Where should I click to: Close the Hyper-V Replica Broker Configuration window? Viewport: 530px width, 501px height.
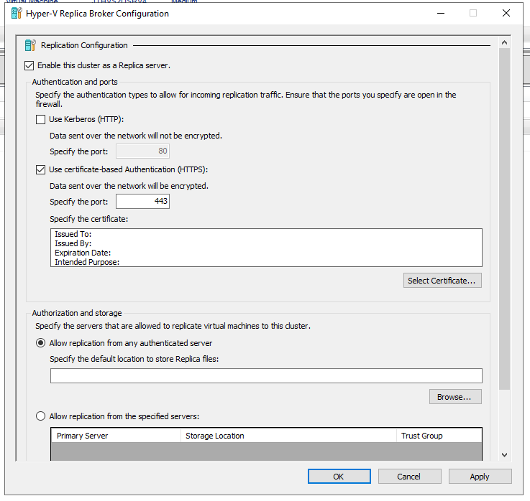click(506, 13)
